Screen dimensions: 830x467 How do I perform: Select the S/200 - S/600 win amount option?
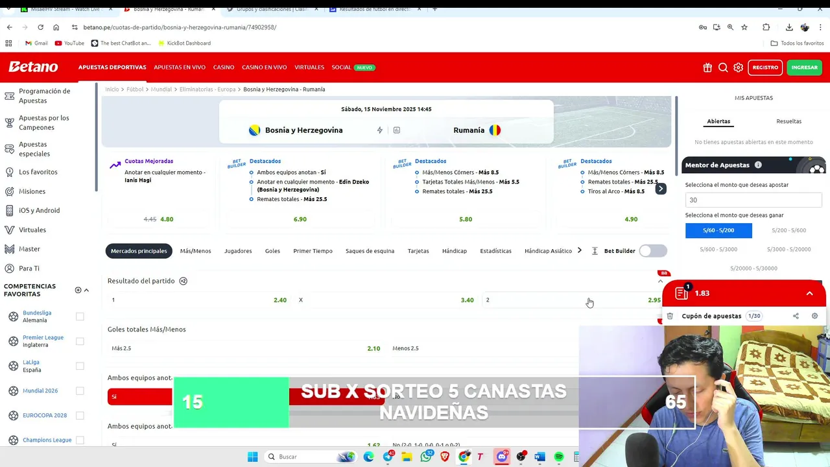point(788,230)
